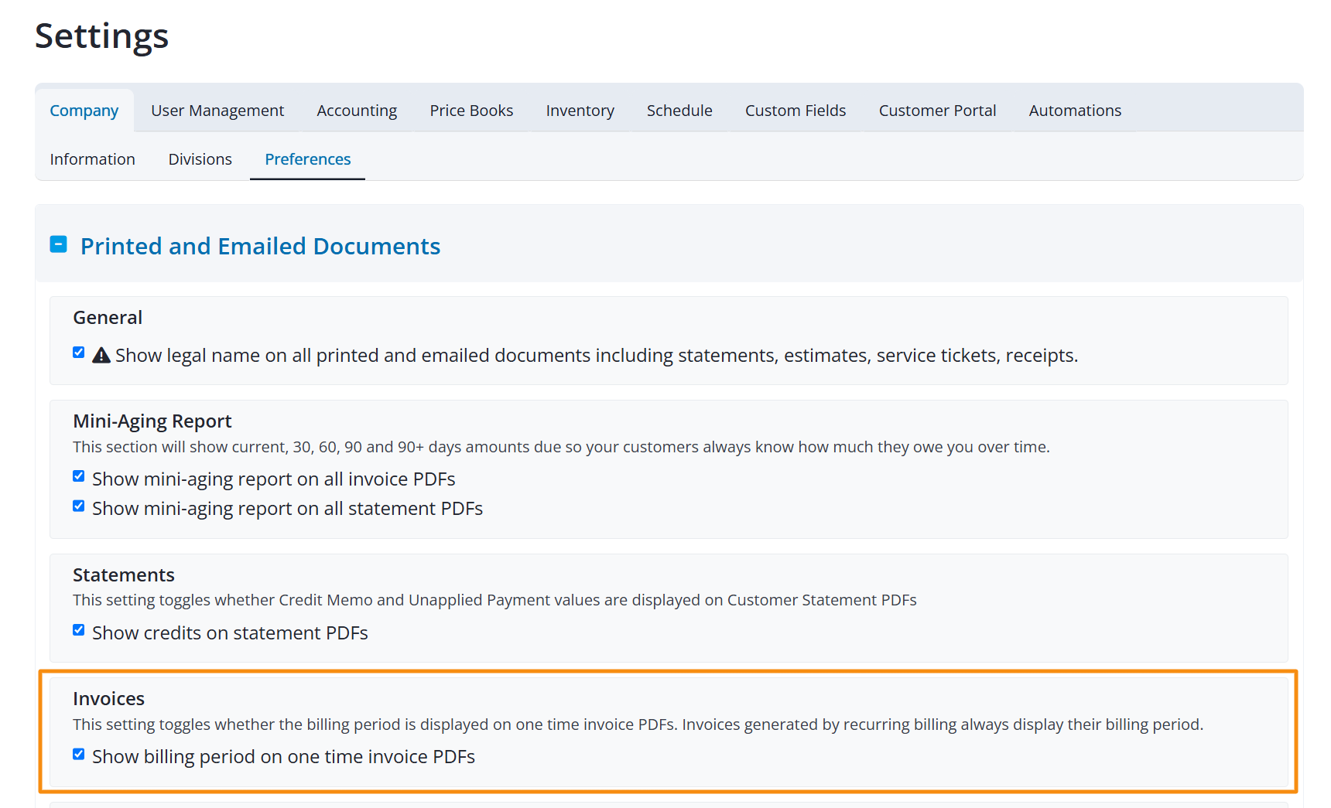Click the General section heading

coord(108,318)
